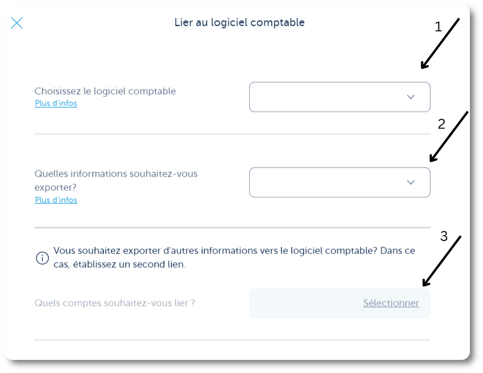Click the Lier au logiciel comptable title
Viewport: 483px width, 373px height.
tap(240, 22)
